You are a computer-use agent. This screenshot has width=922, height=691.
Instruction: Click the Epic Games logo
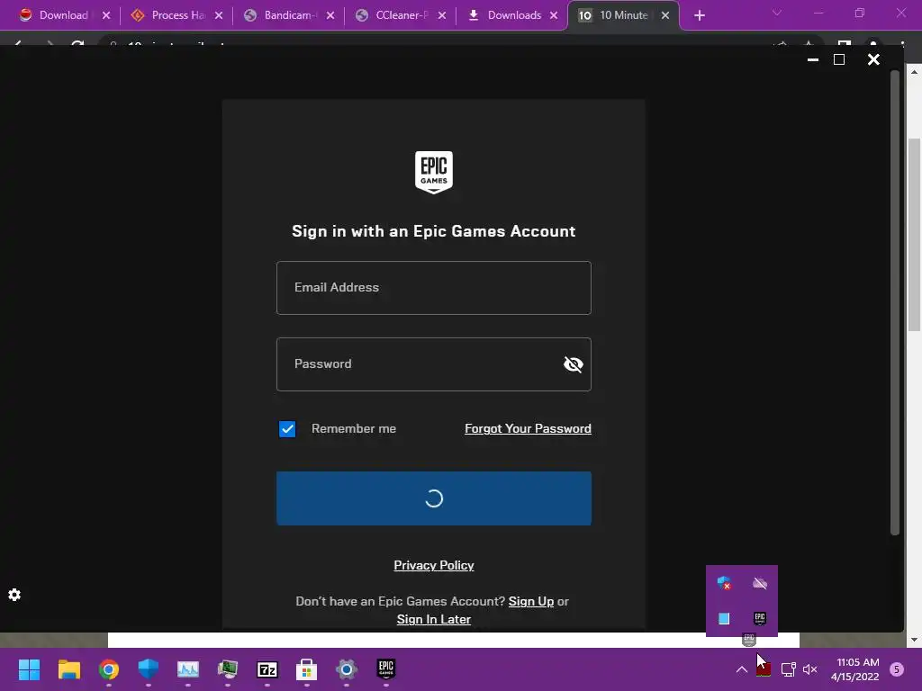click(x=434, y=172)
